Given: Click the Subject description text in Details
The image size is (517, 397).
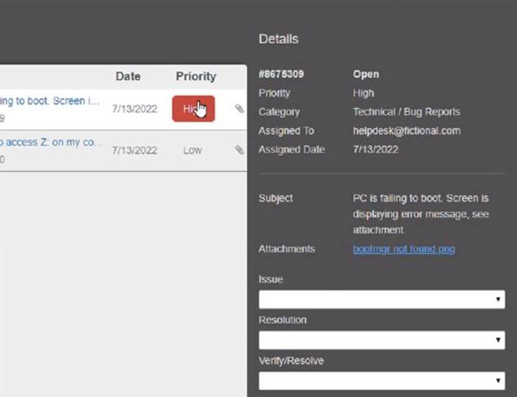Looking at the screenshot, I should [x=420, y=214].
